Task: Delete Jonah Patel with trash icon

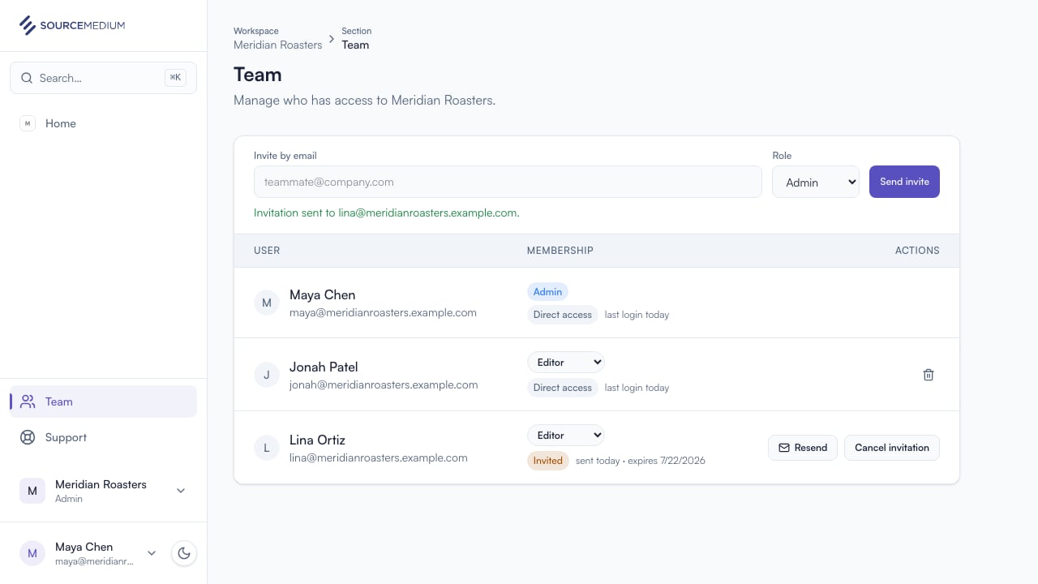Action: coord(929,375)
